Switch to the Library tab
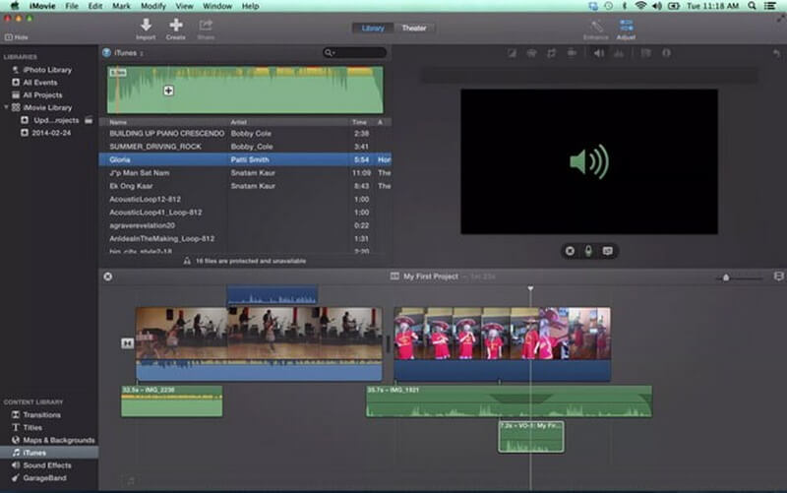Screen dimensions: 787x493 [373, 29]
